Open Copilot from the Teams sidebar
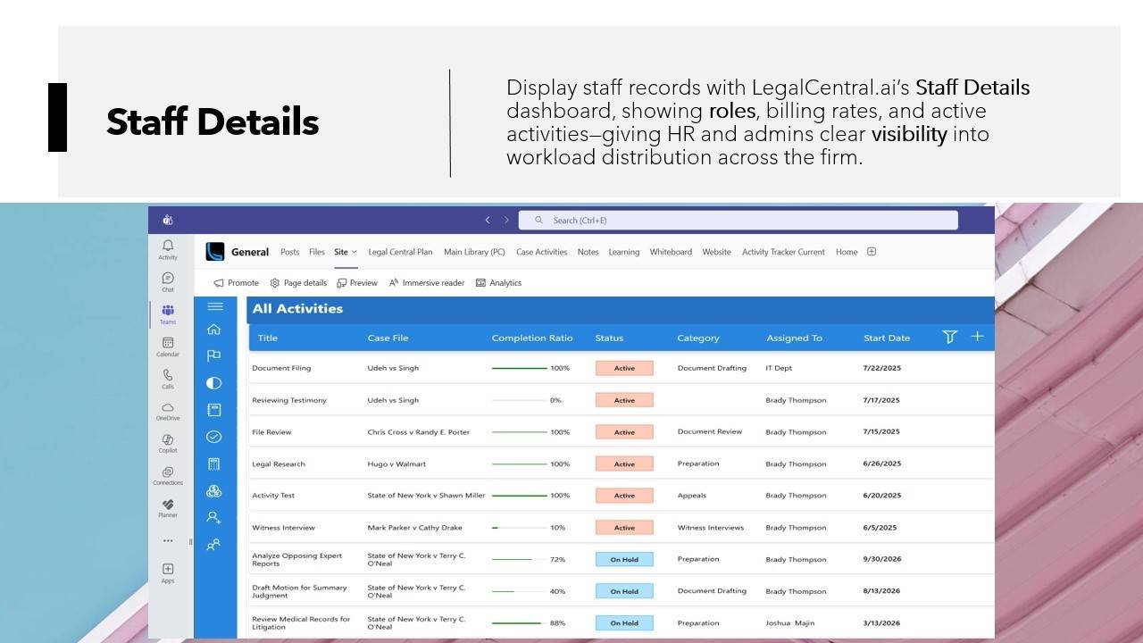This screenshot has width=1143, height=643. click(168, 442)
